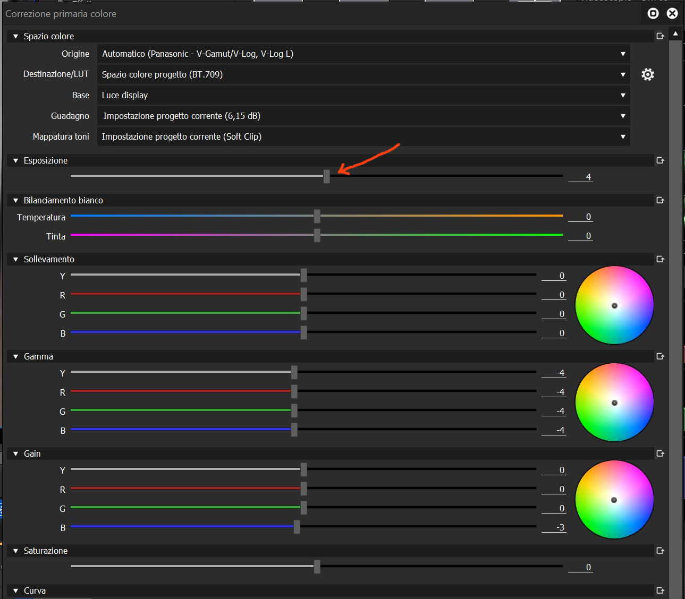Viewport: 685px width, 599px height.
Task: Click the Temperatura value field
Action: (x=580, y=217)
